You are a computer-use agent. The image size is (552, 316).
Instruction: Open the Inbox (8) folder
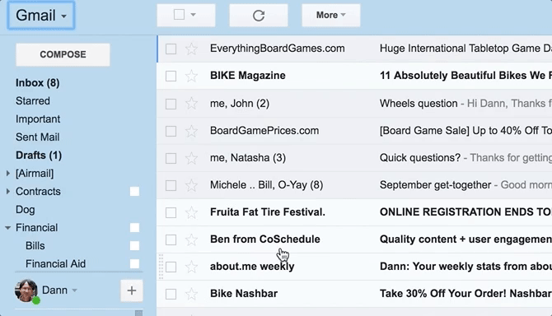pos(38,83)
